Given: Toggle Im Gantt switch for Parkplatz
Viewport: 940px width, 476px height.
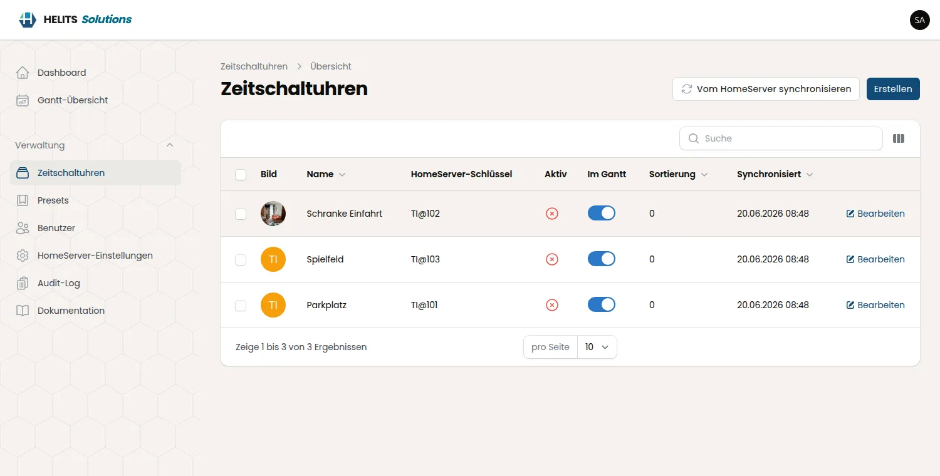Looking at the screenshot, I should click(602, 304).
